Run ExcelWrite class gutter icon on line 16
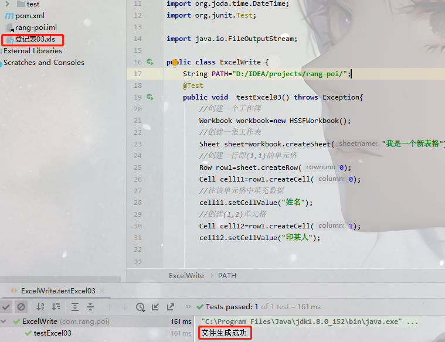The width and height of the screenshot is (445, 342). 150,62
